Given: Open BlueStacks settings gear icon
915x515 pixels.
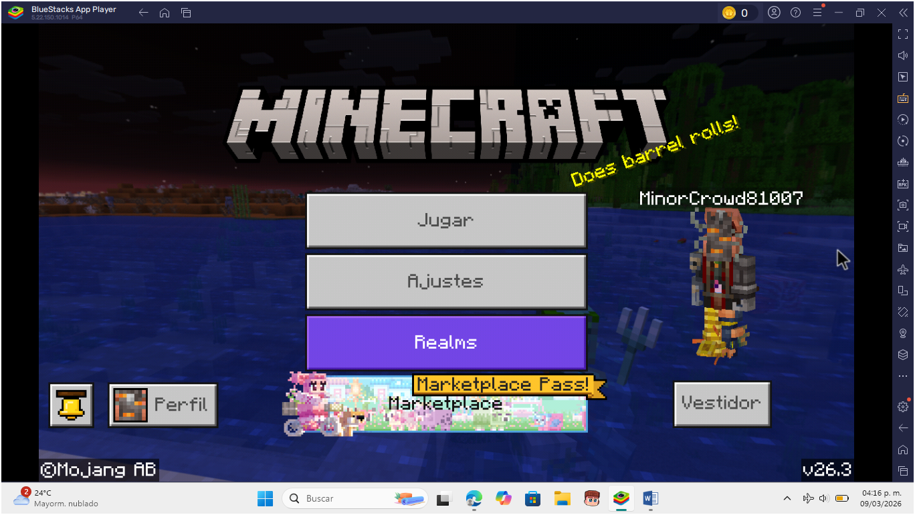Looking at the screenshot, I should [903, 407].
